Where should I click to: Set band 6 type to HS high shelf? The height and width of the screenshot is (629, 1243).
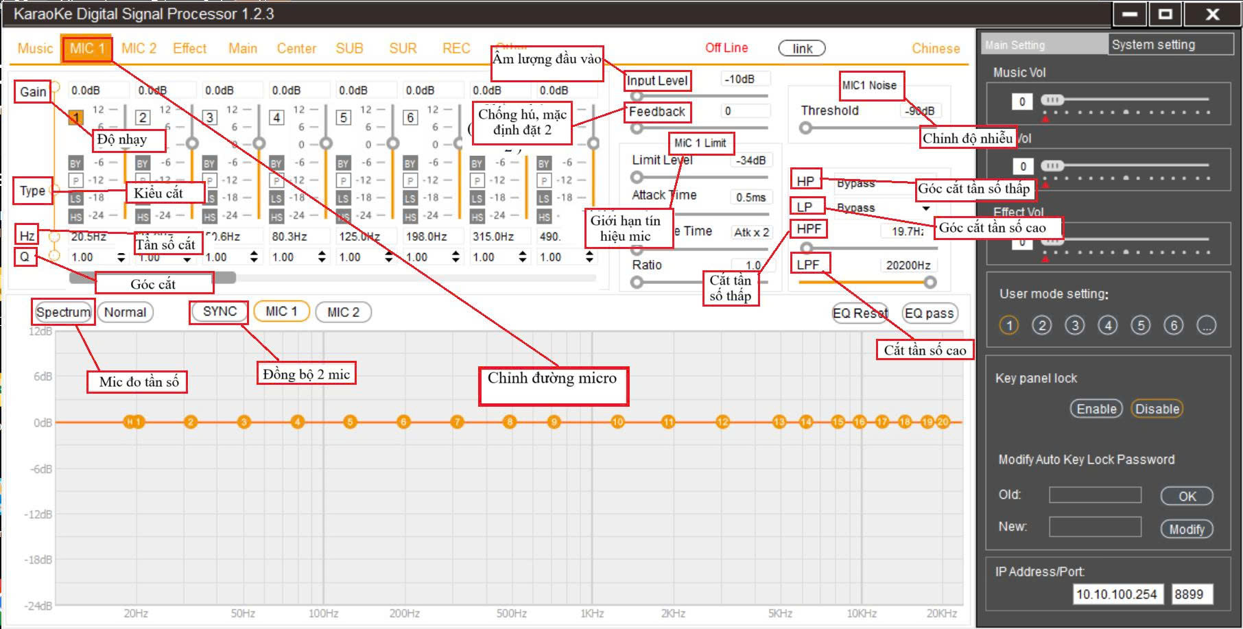410,217
